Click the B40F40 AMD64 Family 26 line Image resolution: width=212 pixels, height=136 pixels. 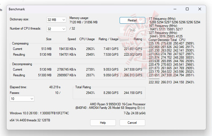(x=110, y=108)
